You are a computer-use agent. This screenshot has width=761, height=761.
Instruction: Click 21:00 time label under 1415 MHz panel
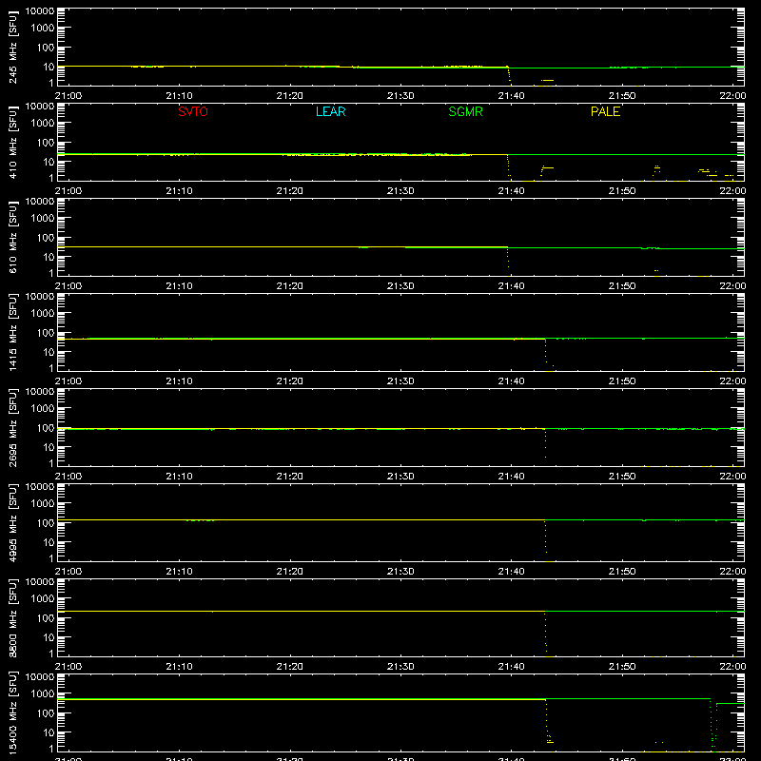point(68,381)
